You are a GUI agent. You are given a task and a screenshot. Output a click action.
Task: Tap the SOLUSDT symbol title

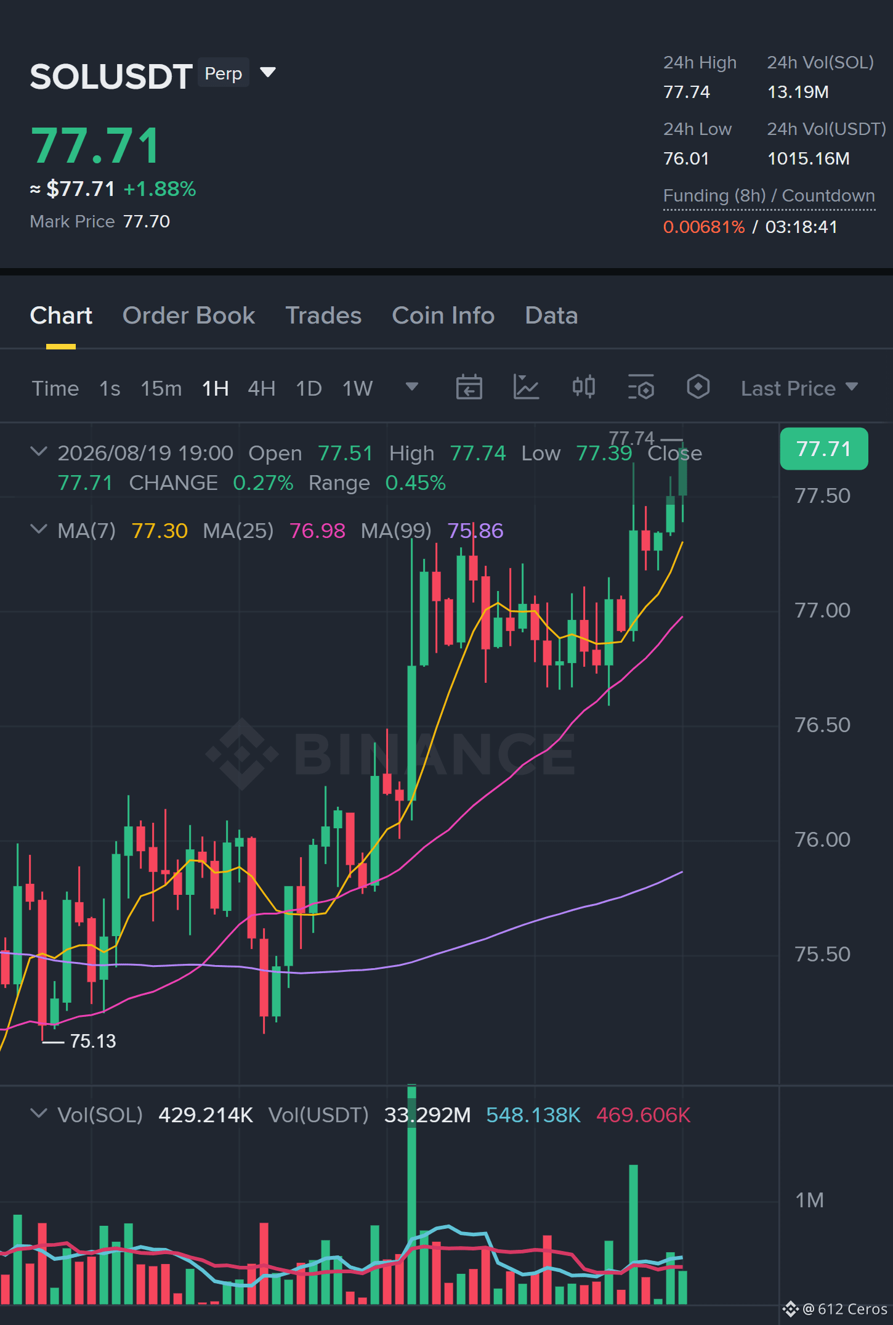click(x=111, y=76)
